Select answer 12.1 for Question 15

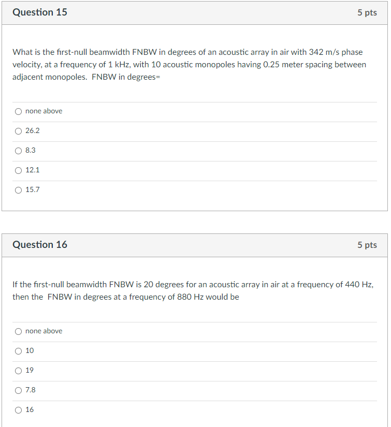coord(19,170)
